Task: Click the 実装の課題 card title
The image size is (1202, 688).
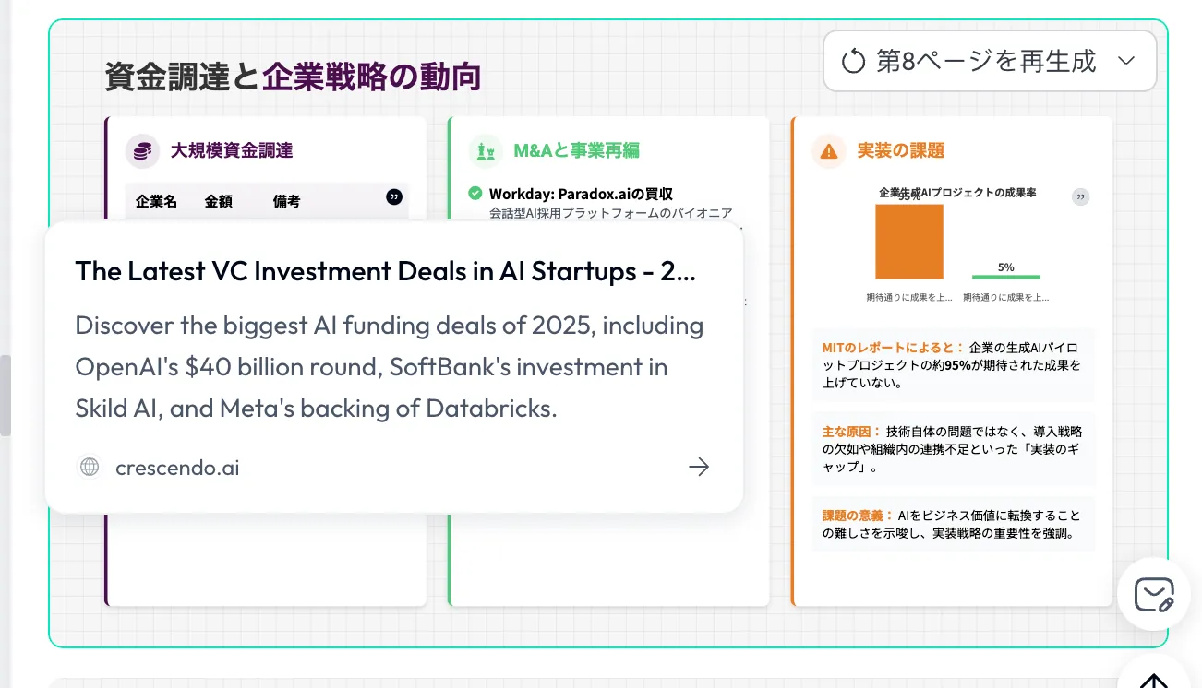Action: 901,150
